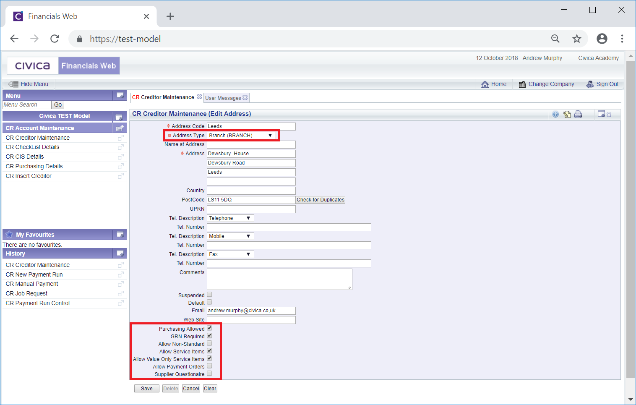The width and height of the screenshot is (636, 405).
Task: Pop out the form into new window
Action: (x=601, y=114)
